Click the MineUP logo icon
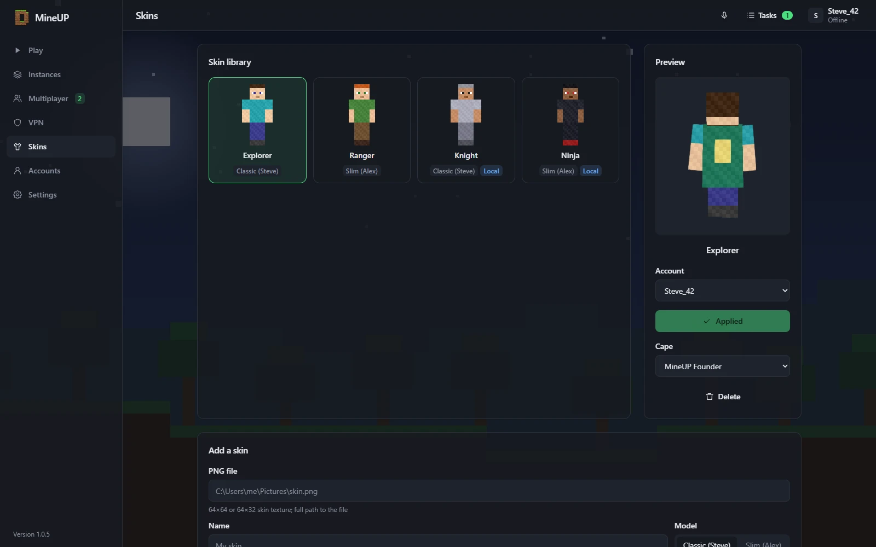 click(21, 18)
